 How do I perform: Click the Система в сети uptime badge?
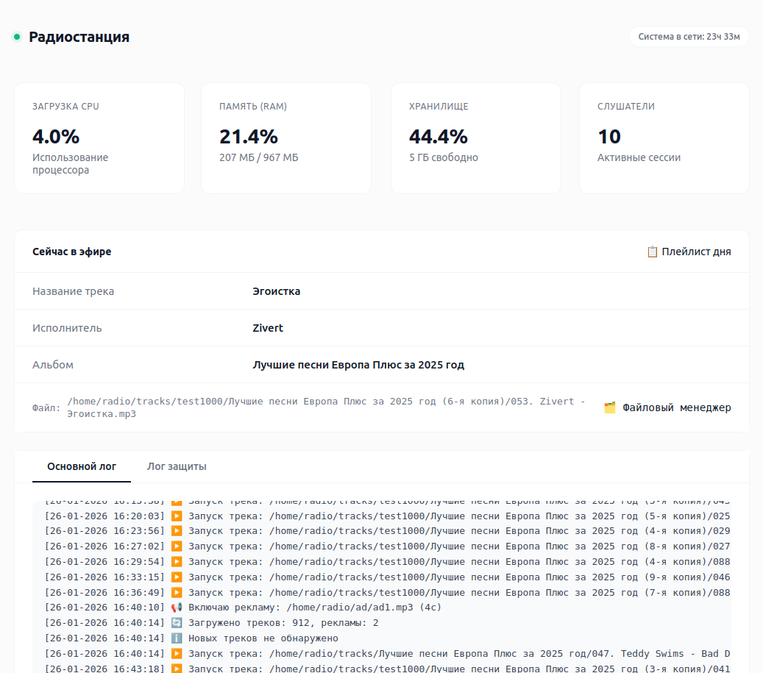[x=689, y=37]
